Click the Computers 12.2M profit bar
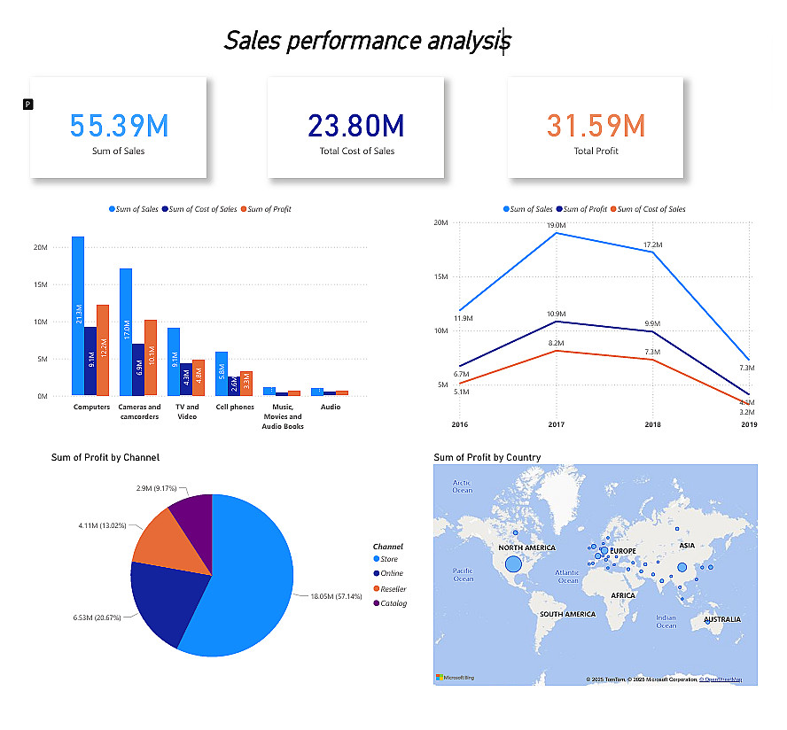This screenshot has height=730, width=787. (x=103, y=350)
